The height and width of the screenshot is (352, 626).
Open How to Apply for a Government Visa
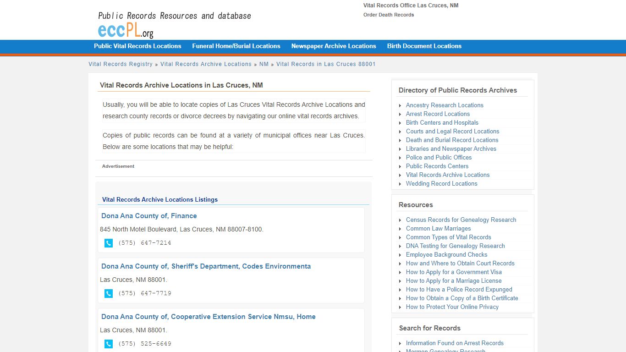pyautogui.click(x=454, y=272)
